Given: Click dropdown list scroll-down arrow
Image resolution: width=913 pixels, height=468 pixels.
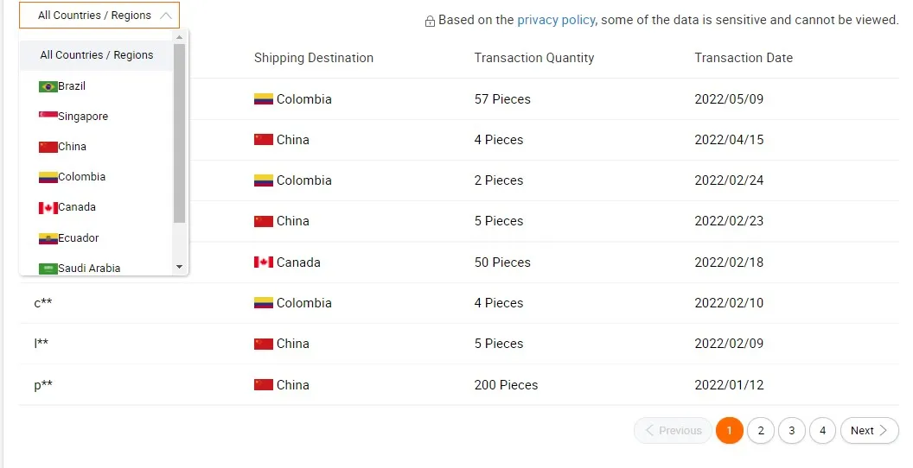Looking at the screenshot, I should coord(180,268).
